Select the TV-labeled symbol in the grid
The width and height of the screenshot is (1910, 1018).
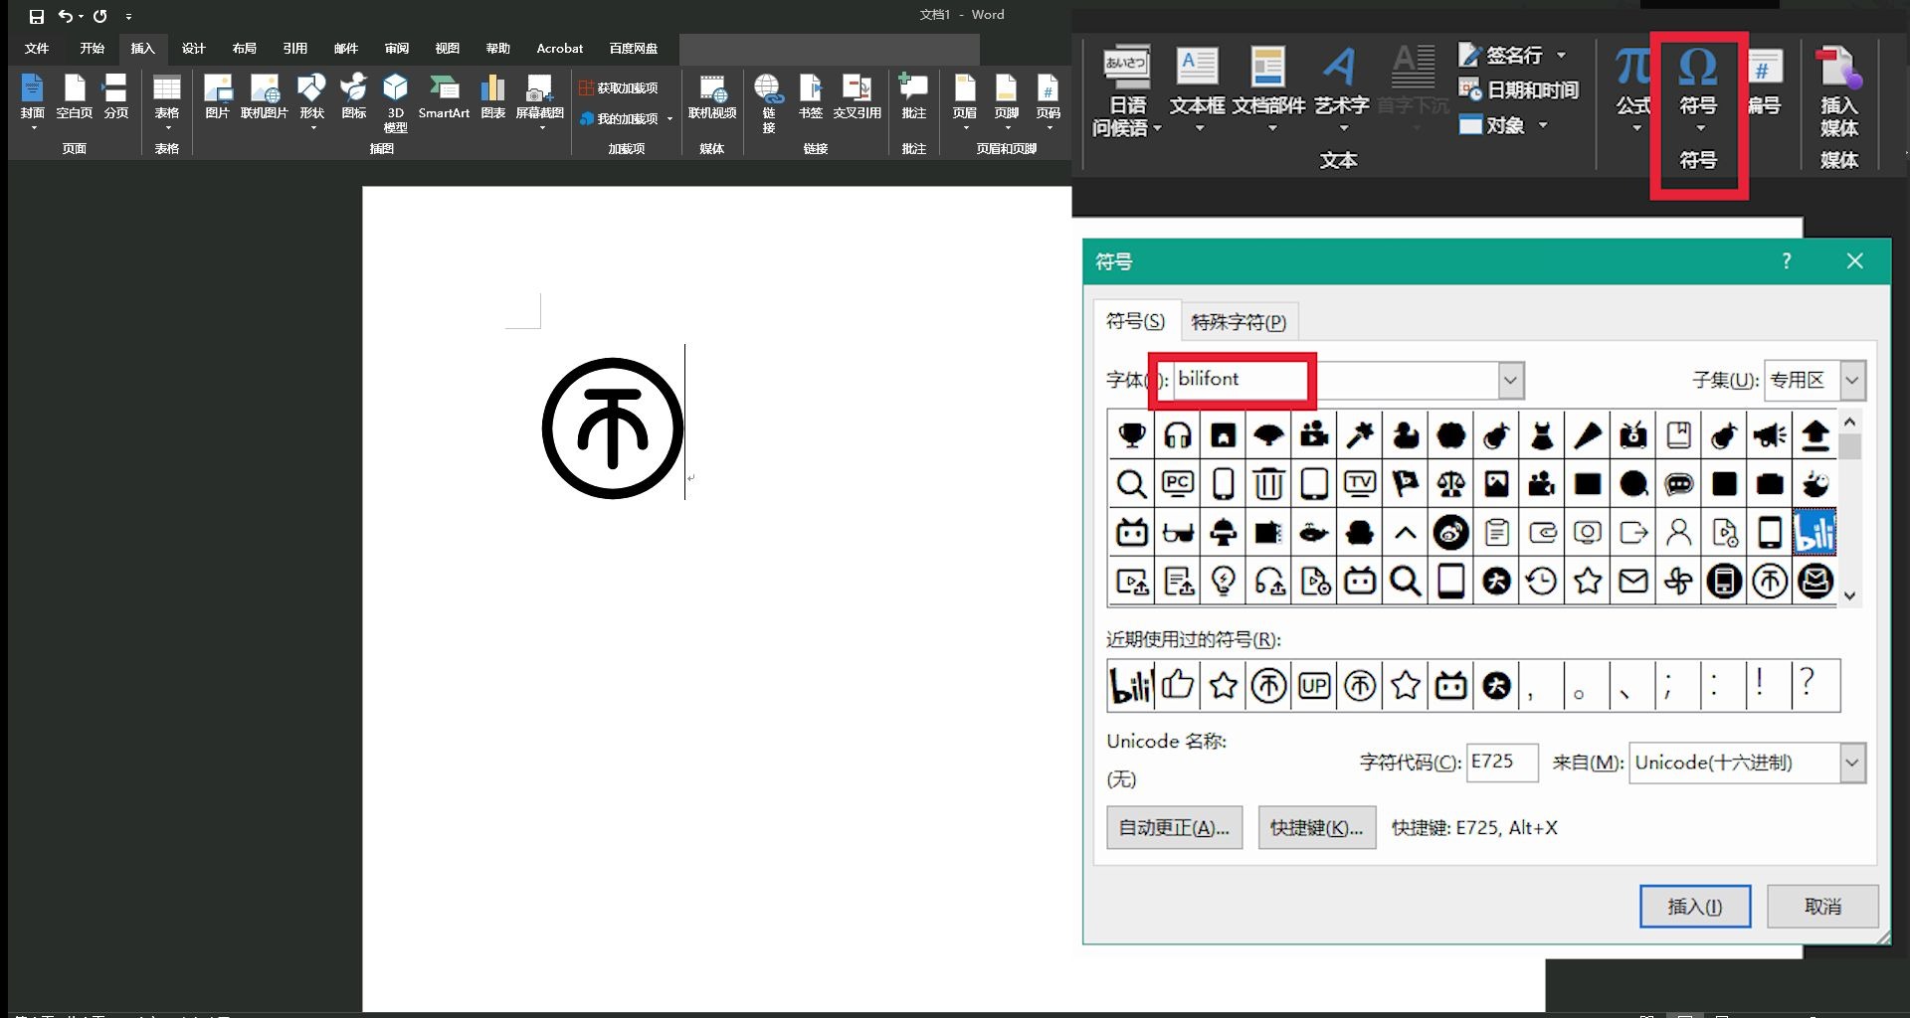click(x=1360, y=483)
